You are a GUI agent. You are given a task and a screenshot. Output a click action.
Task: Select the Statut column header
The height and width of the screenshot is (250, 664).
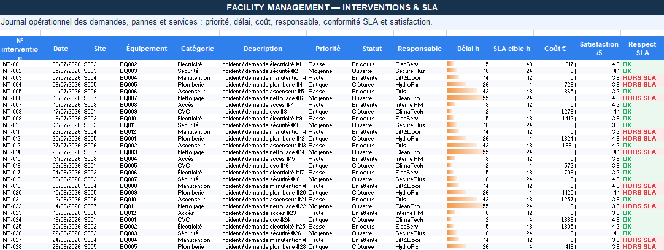(x=372, y=49)
